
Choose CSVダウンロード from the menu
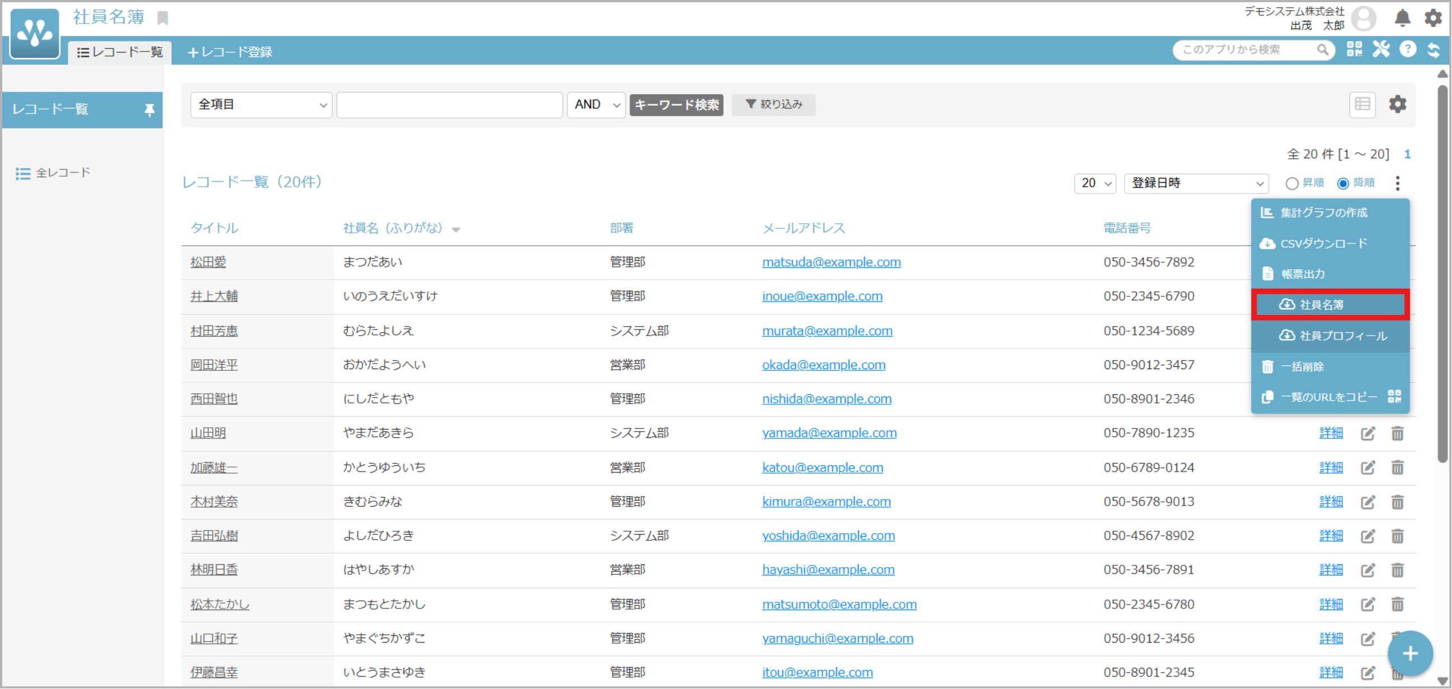[1323, 243]
